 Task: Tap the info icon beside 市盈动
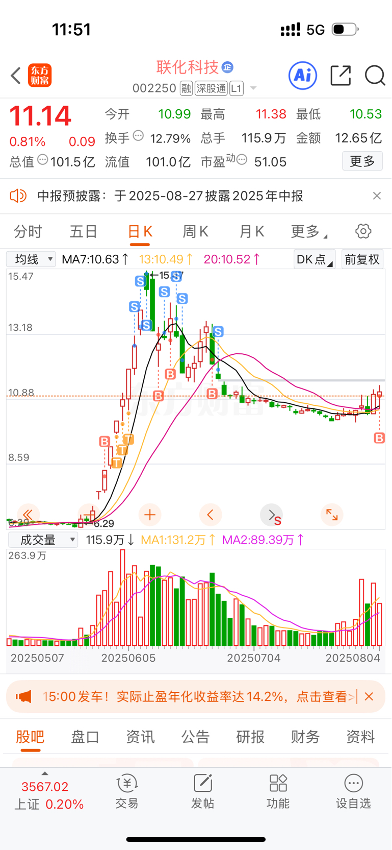[x=242, y=160]
